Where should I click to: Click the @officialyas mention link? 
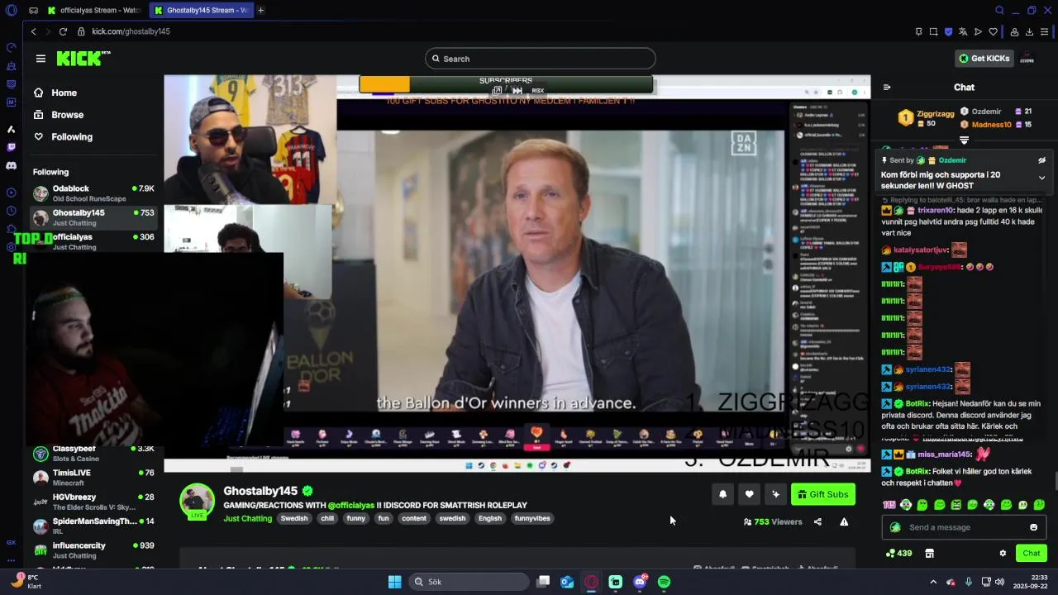(x=350, y=505)
